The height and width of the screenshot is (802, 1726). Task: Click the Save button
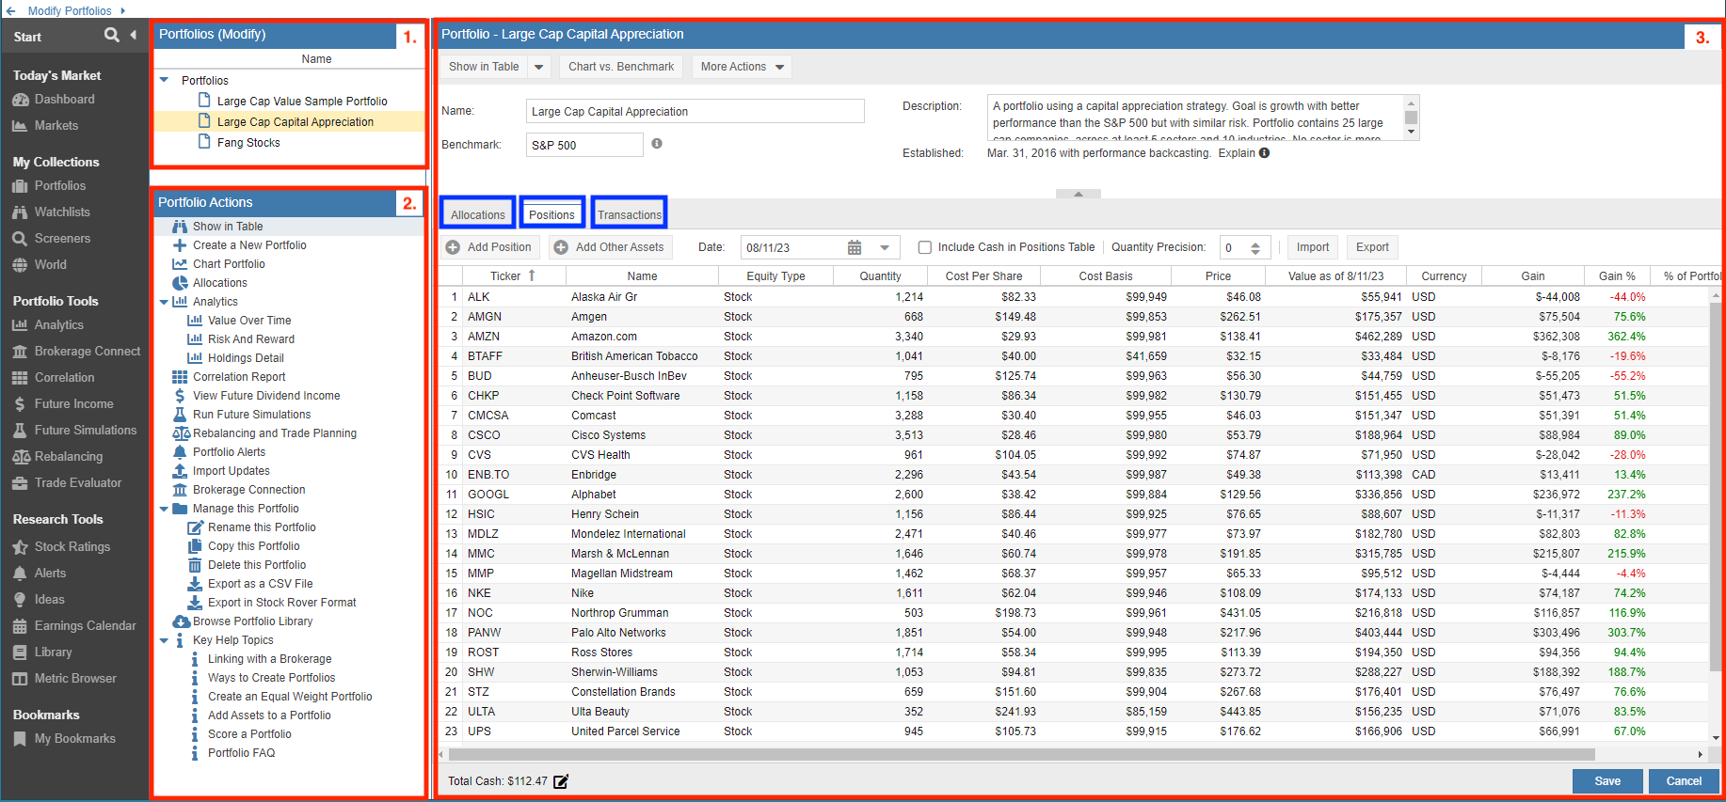coord(1607,781)
